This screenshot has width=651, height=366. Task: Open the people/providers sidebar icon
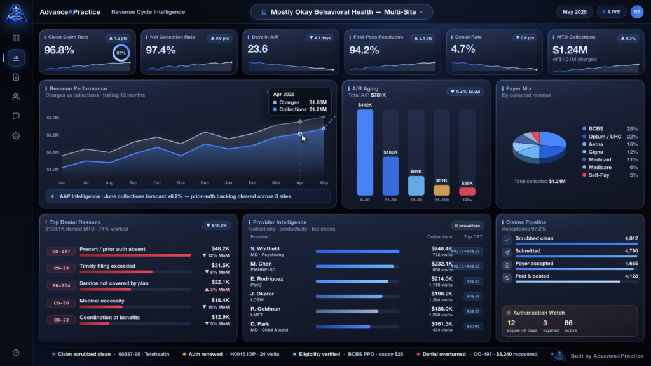[16, 97]
